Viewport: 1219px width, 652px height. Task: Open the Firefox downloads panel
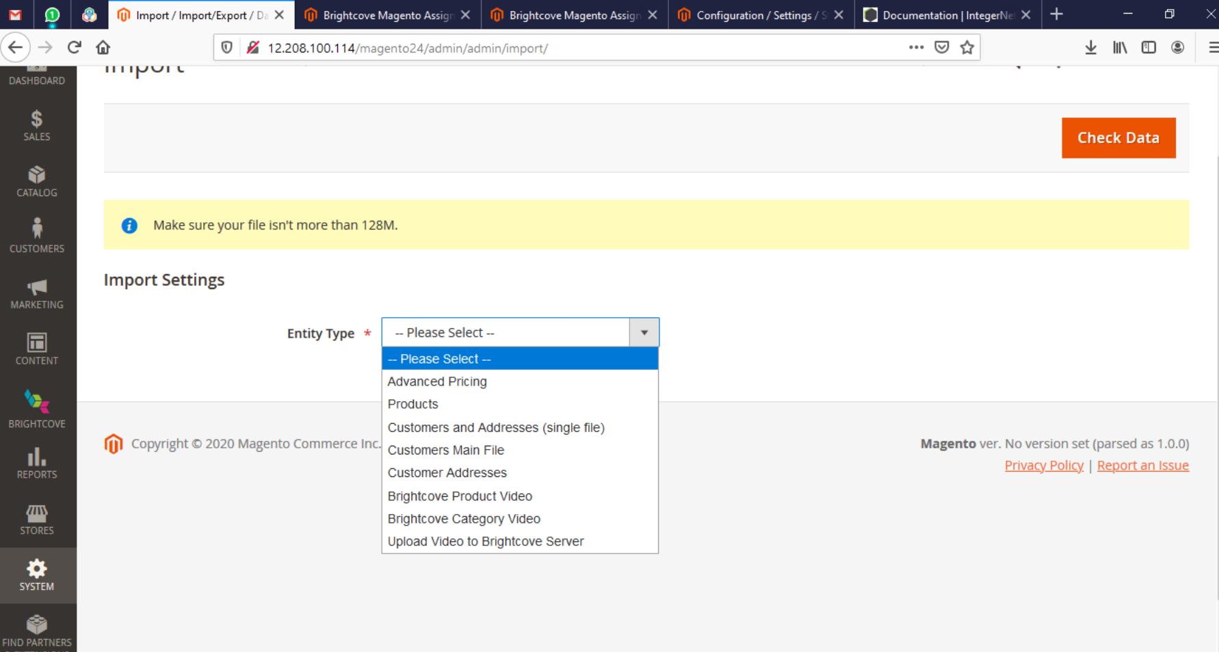click(x=1090, y=47)
